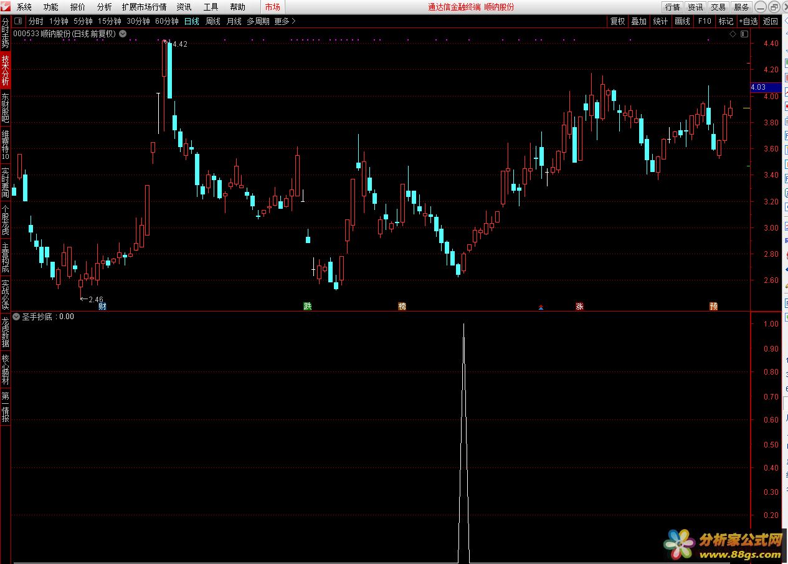The width and height of the screenshot is (788, 564).
Task: Open the 帮助 menu
Action: coord(238,7)
